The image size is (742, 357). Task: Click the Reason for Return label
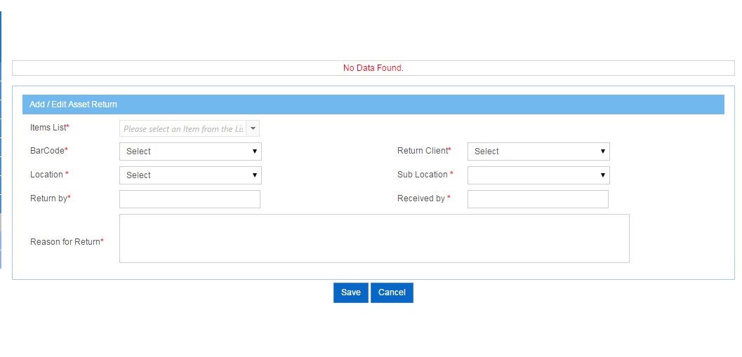(67, 242)
